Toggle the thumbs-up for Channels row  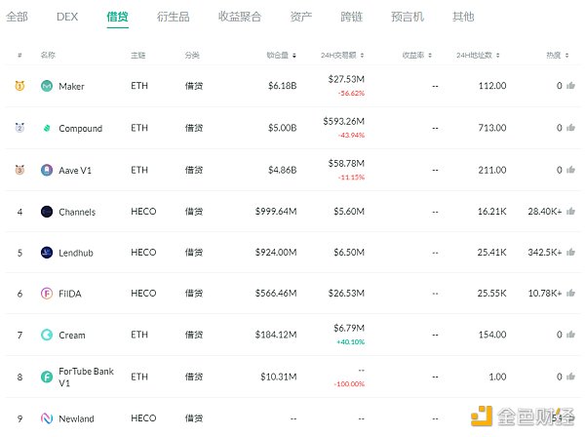click(x=571, y=211)
